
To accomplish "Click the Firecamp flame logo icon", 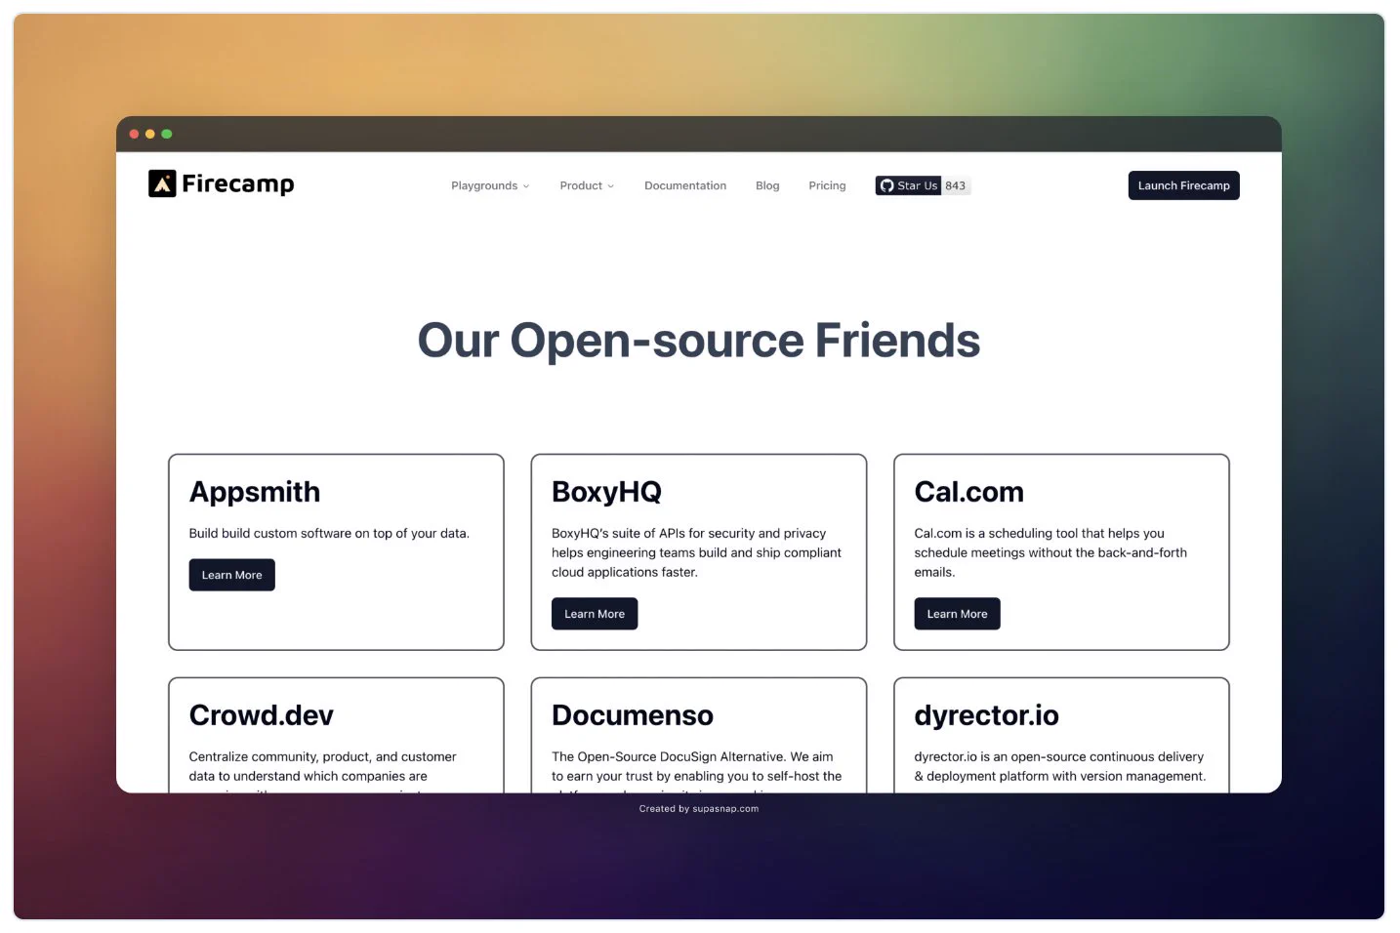I will pos(162,183).
